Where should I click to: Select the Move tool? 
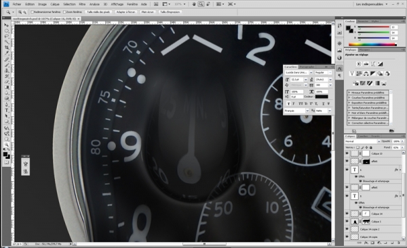click(x=7, y=25)
